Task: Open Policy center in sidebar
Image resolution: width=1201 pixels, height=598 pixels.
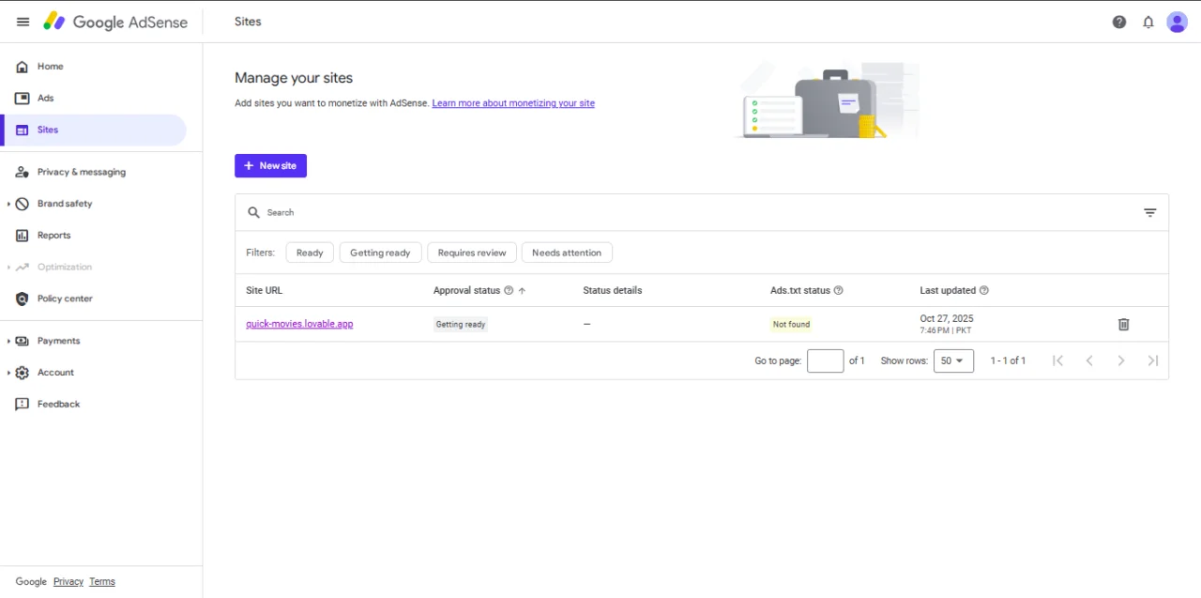Action: pos(94,299)
